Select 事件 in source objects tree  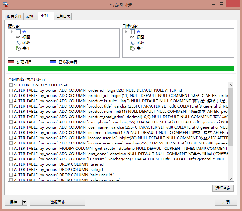(26, 48)
